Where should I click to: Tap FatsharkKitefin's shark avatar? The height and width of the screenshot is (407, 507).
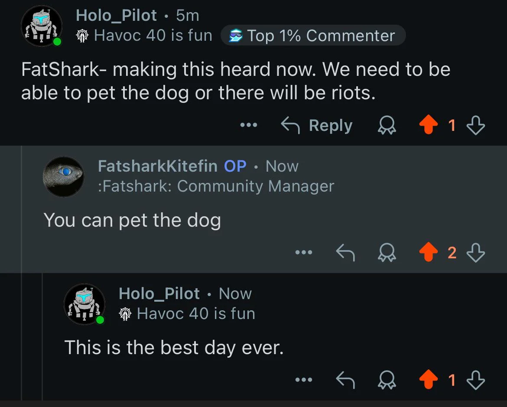tap(64, 176)
